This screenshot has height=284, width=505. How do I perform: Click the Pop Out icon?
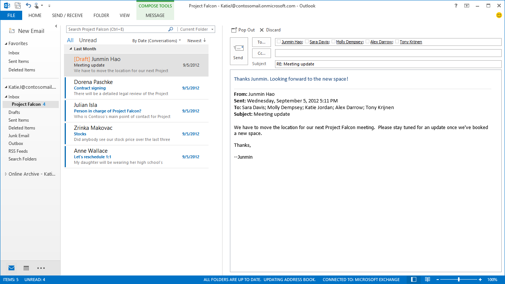(234, 30)
